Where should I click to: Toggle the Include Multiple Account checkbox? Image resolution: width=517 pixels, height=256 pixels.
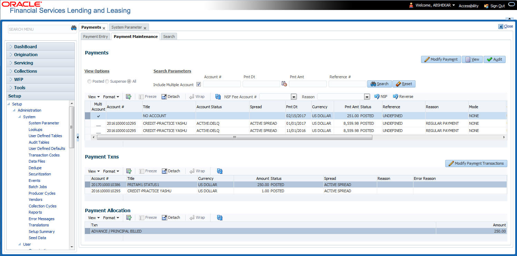point(198,84)
